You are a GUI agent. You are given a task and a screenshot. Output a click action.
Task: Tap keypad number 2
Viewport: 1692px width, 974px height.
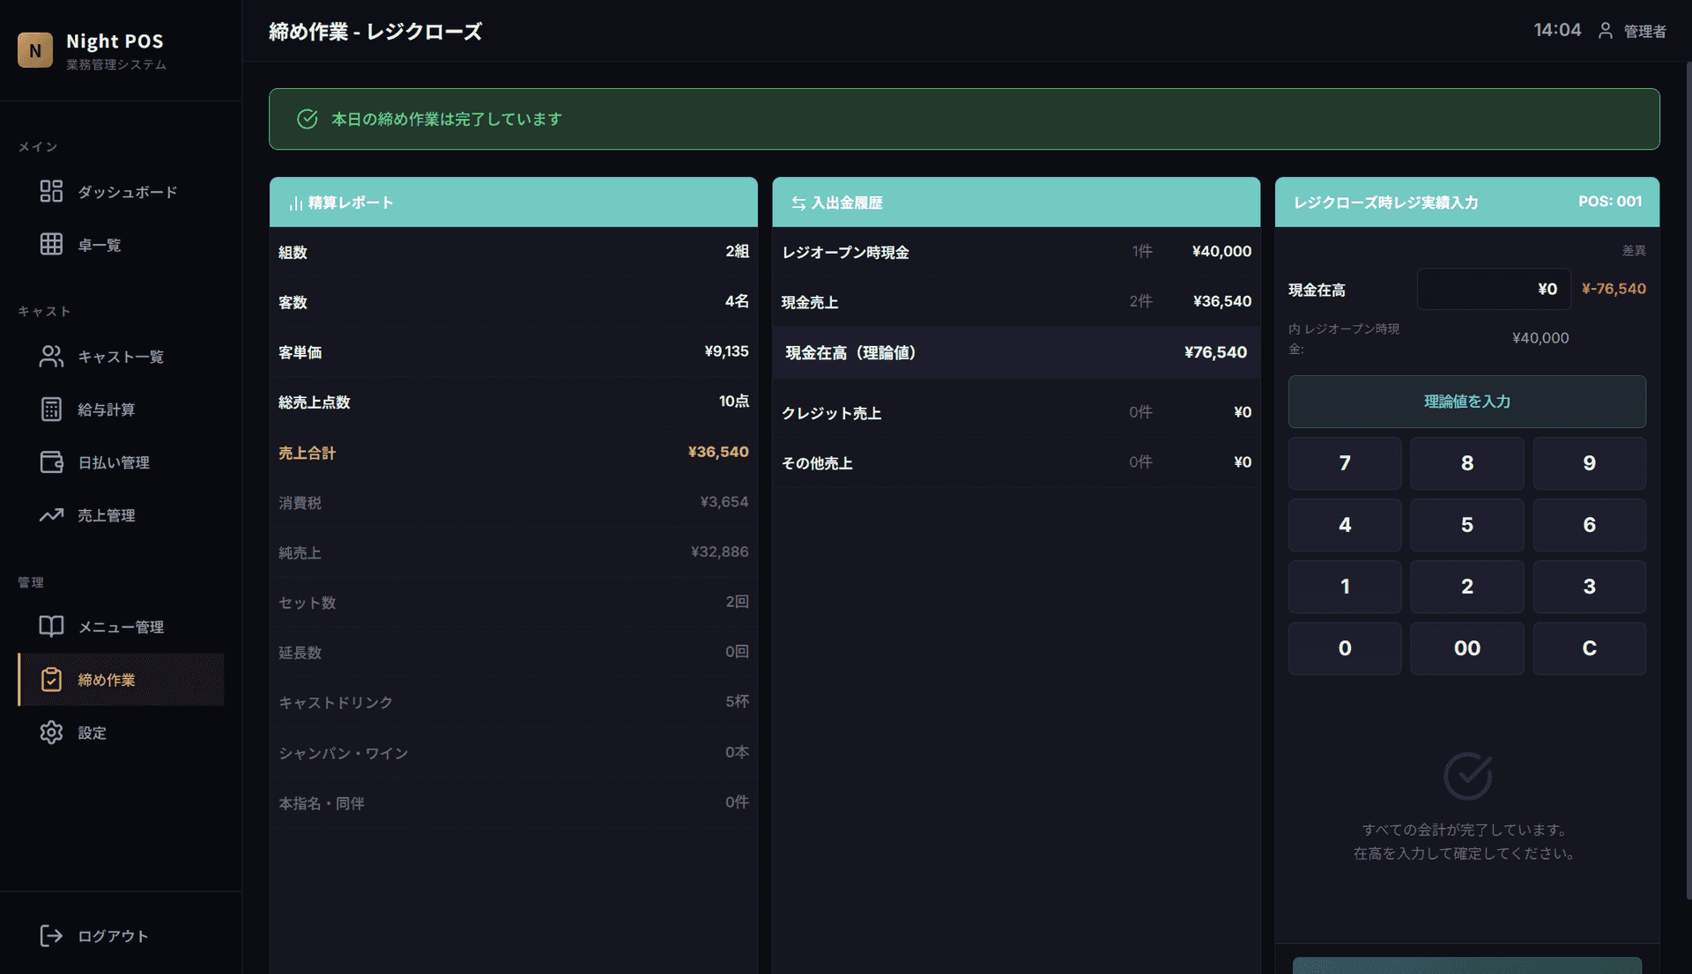click(x=1466, y=587)
